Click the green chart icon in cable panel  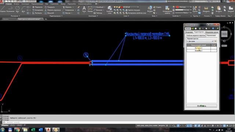click(x=193, y=29)
